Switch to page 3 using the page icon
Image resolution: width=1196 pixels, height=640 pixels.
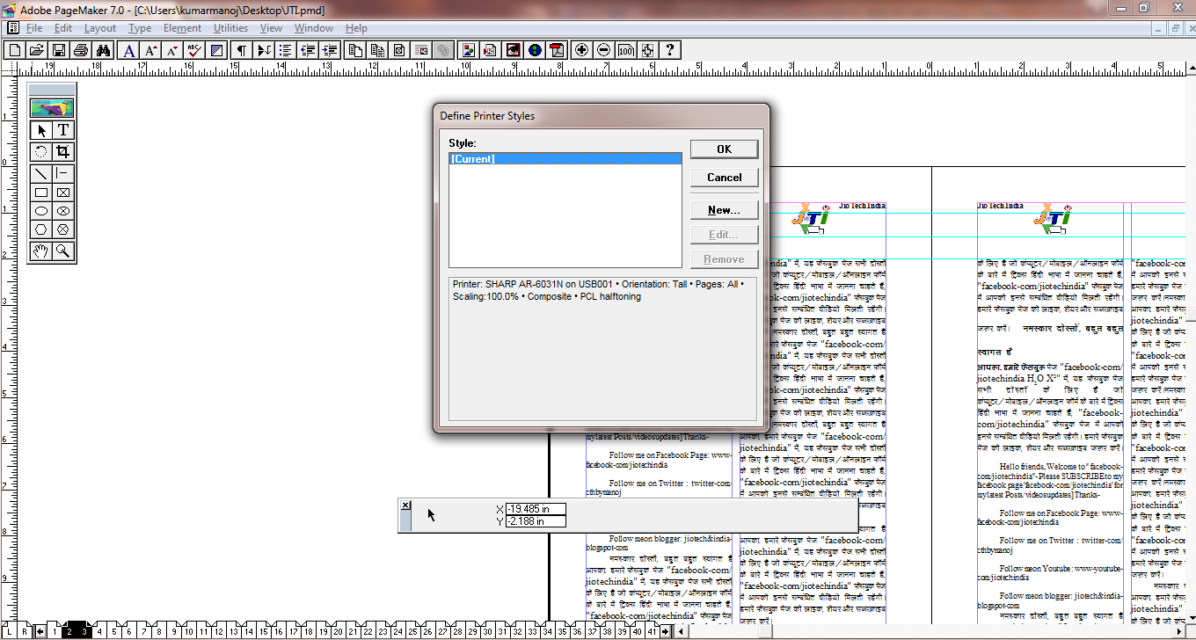[84, 631]
